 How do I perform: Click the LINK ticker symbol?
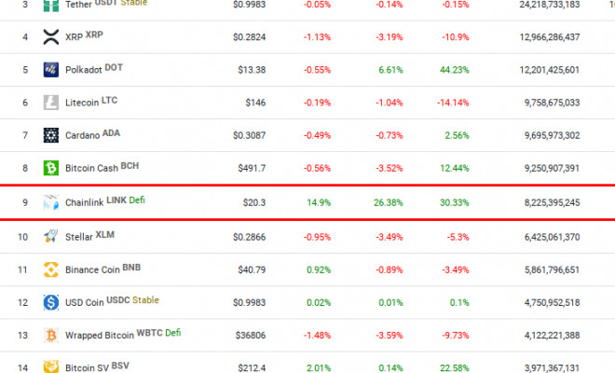pyautogui.click(x=116, y=200)
